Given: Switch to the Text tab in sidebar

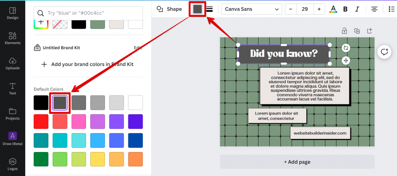Looking at the screenshot, I should (x=12, y=88).
